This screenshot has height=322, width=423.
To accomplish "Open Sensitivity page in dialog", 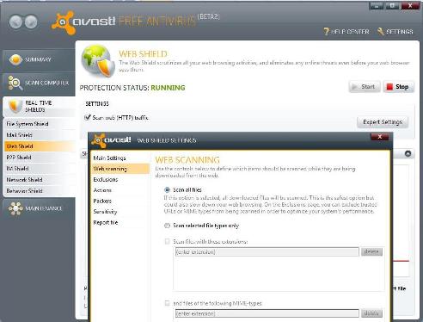I will (x=120, y=212).
